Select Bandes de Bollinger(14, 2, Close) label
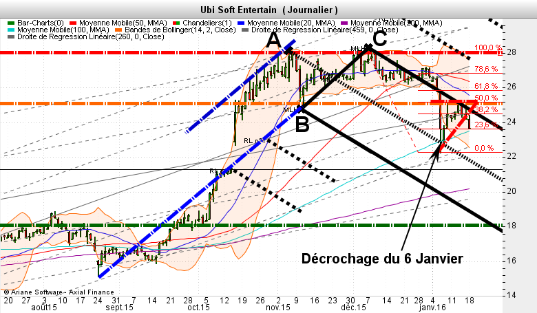Viewport: 537px width, 313px height. coord(180,30)
